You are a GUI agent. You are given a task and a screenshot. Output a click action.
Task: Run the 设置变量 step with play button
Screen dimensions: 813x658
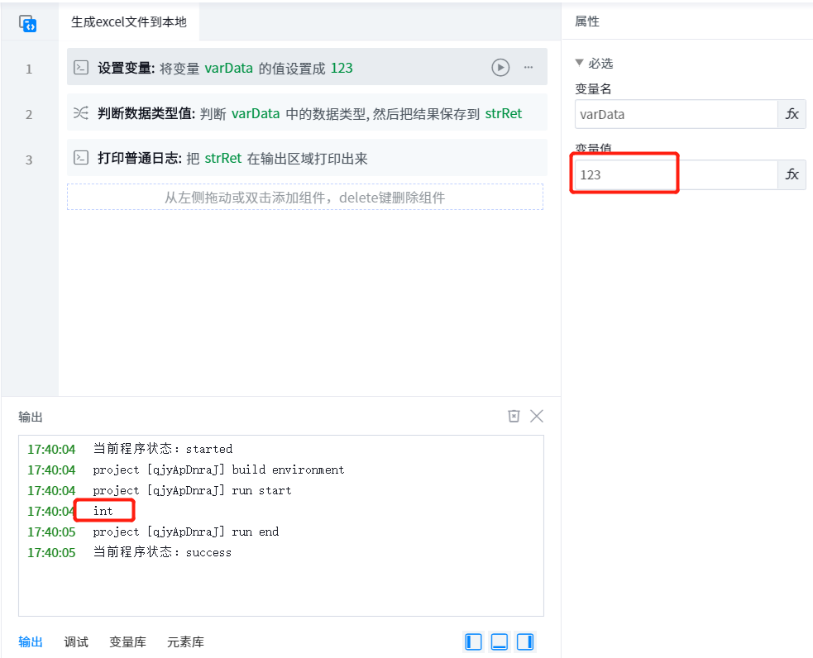point(500,68)
